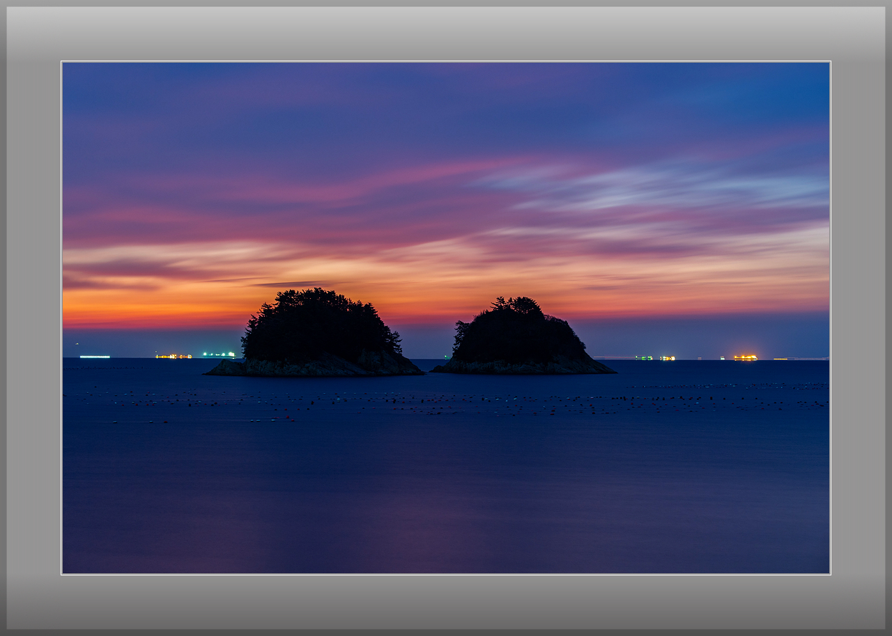Open the framed sunset islands photograph
892x636 pixels.
[x=446, y=318]
